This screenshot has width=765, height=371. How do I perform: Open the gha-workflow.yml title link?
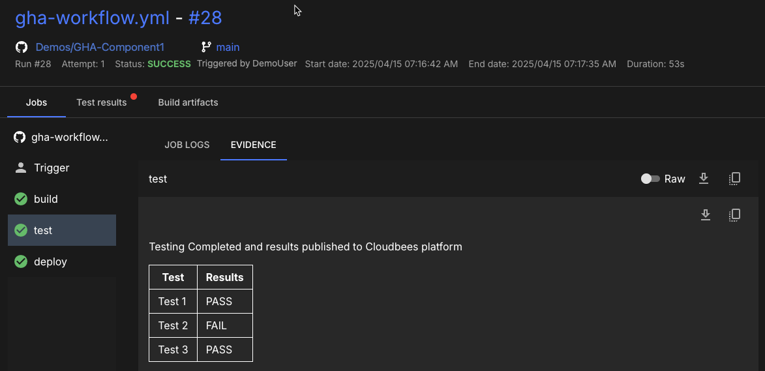click(x=93, y=18)
